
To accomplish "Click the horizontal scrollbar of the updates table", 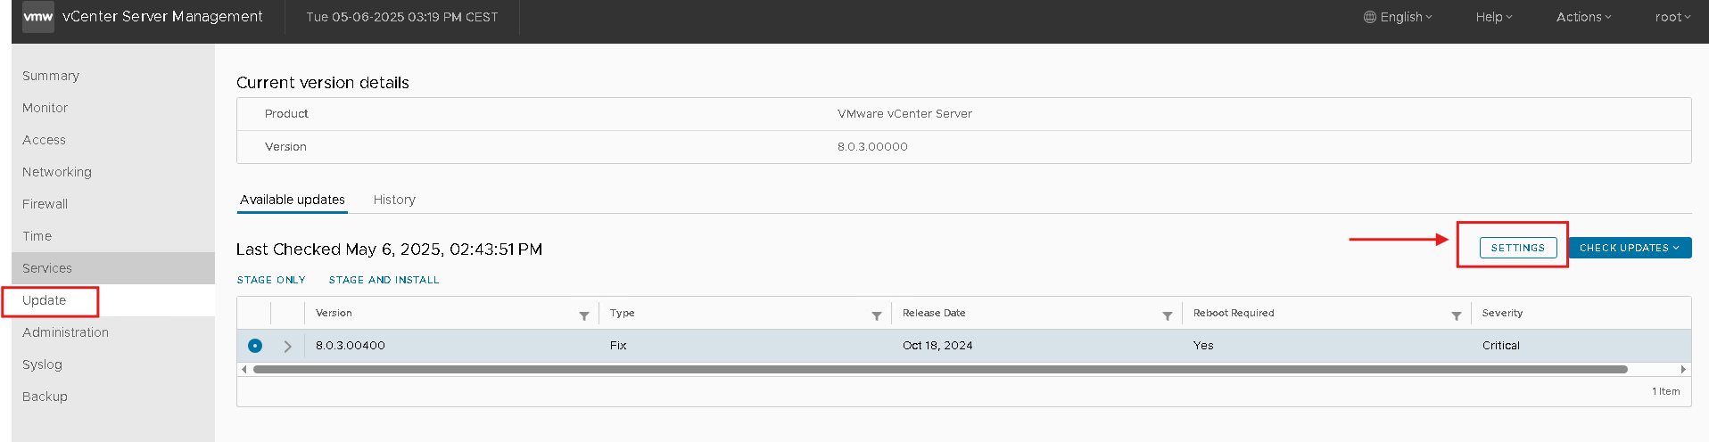I will coord(940,369).
